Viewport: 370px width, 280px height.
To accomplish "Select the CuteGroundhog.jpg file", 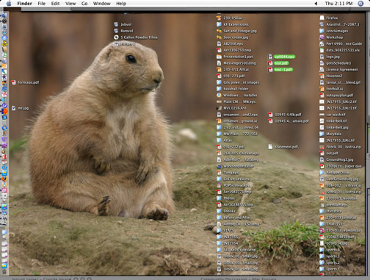I will point(322,179).
